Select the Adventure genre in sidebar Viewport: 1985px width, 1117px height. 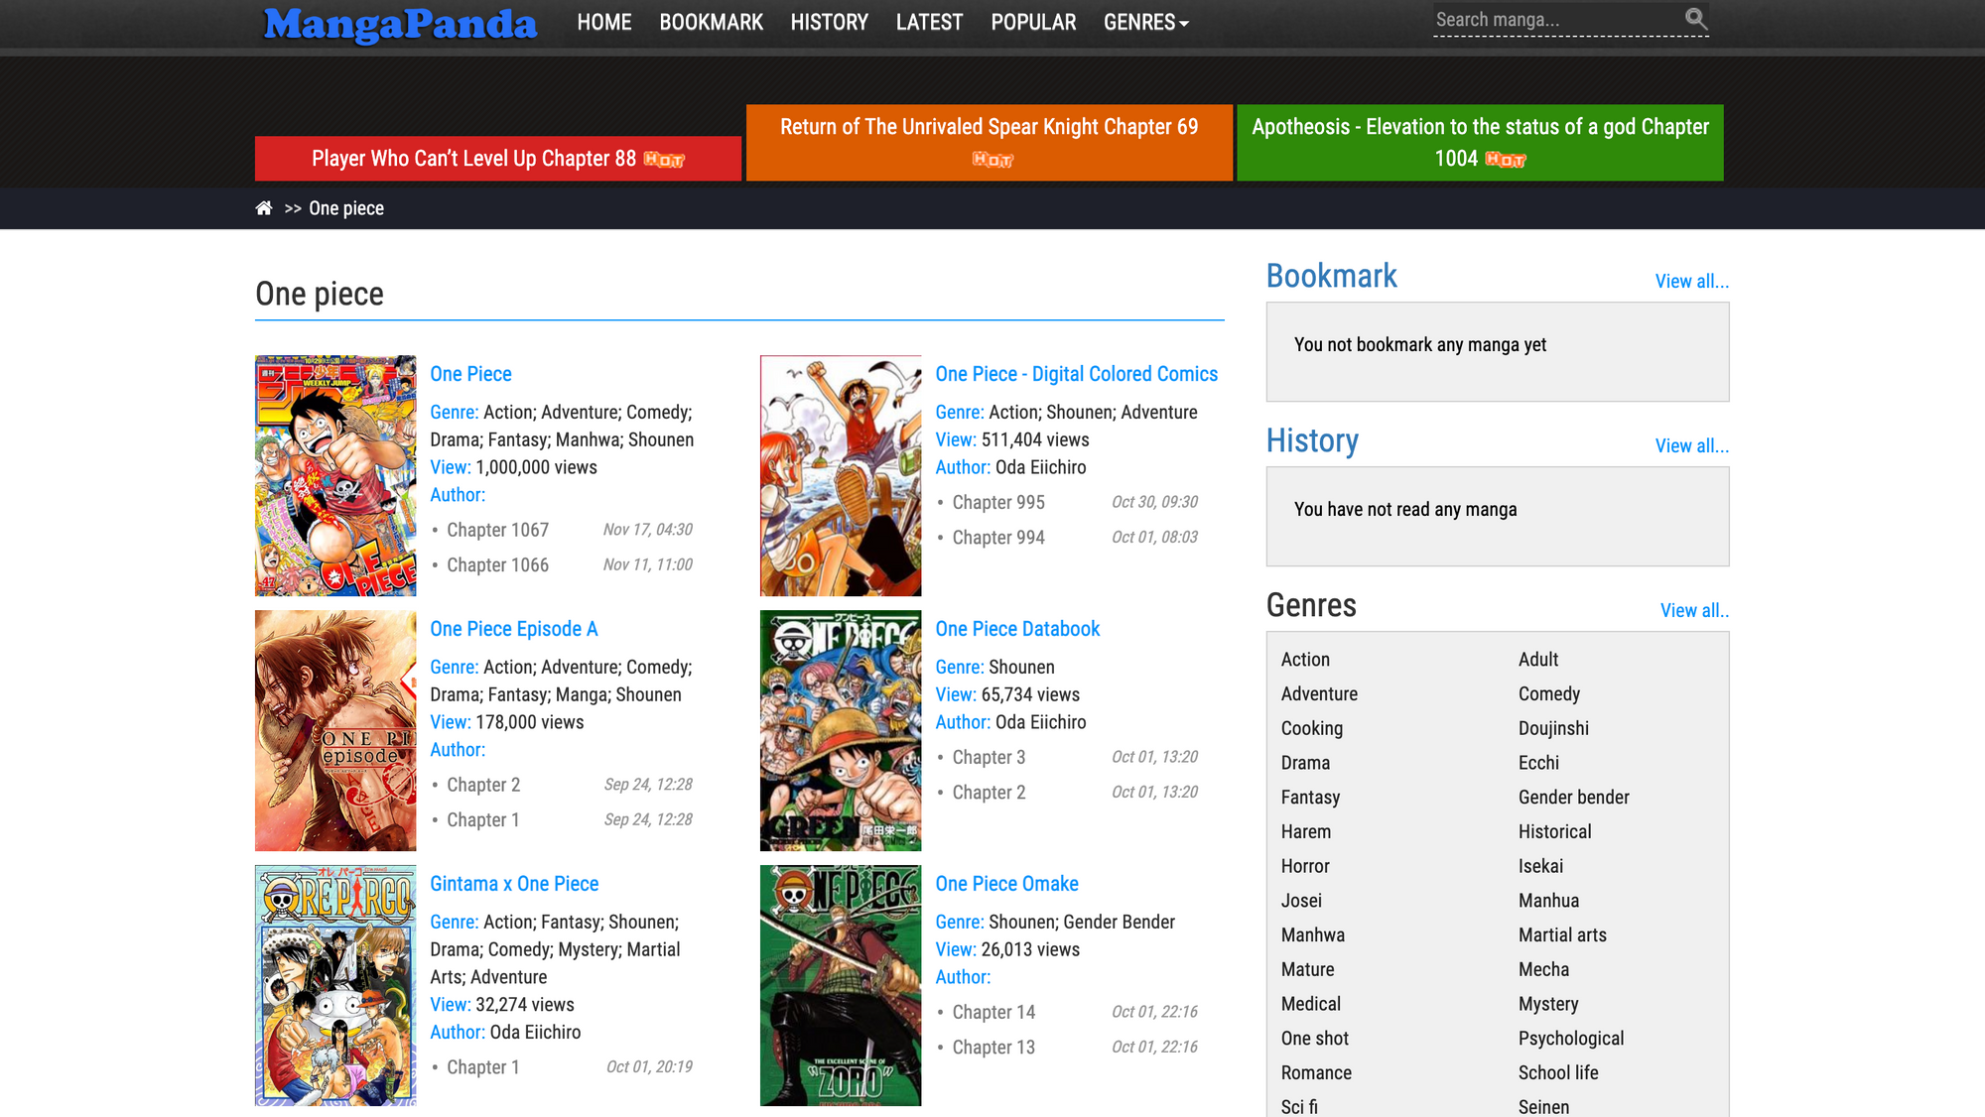(1319, 693)
